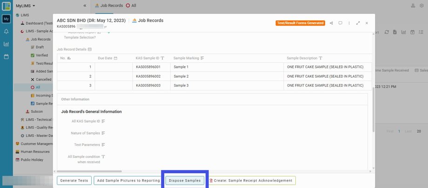Screen dimensions: 428x188
Task: Open the settings gear at top right
Action: 421,6
